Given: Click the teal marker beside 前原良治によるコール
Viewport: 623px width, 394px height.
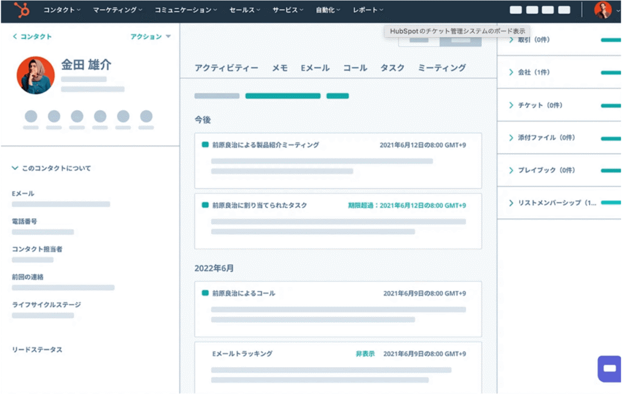Looking at the screenshot, I should pos(205,293).
